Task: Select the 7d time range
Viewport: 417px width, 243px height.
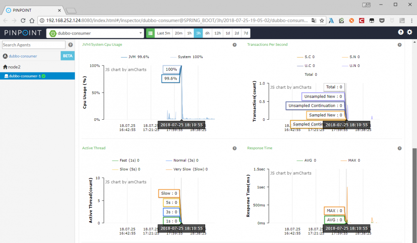Action: pos(246,33)
